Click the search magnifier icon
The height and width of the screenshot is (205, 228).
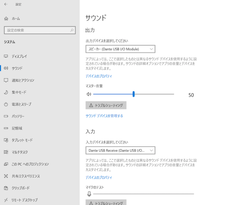(x=72, y=30)
